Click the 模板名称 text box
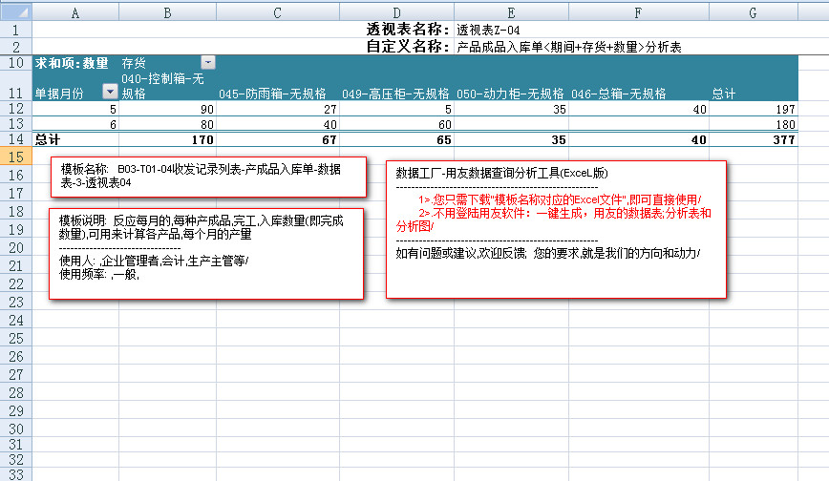 coord(208,175)
